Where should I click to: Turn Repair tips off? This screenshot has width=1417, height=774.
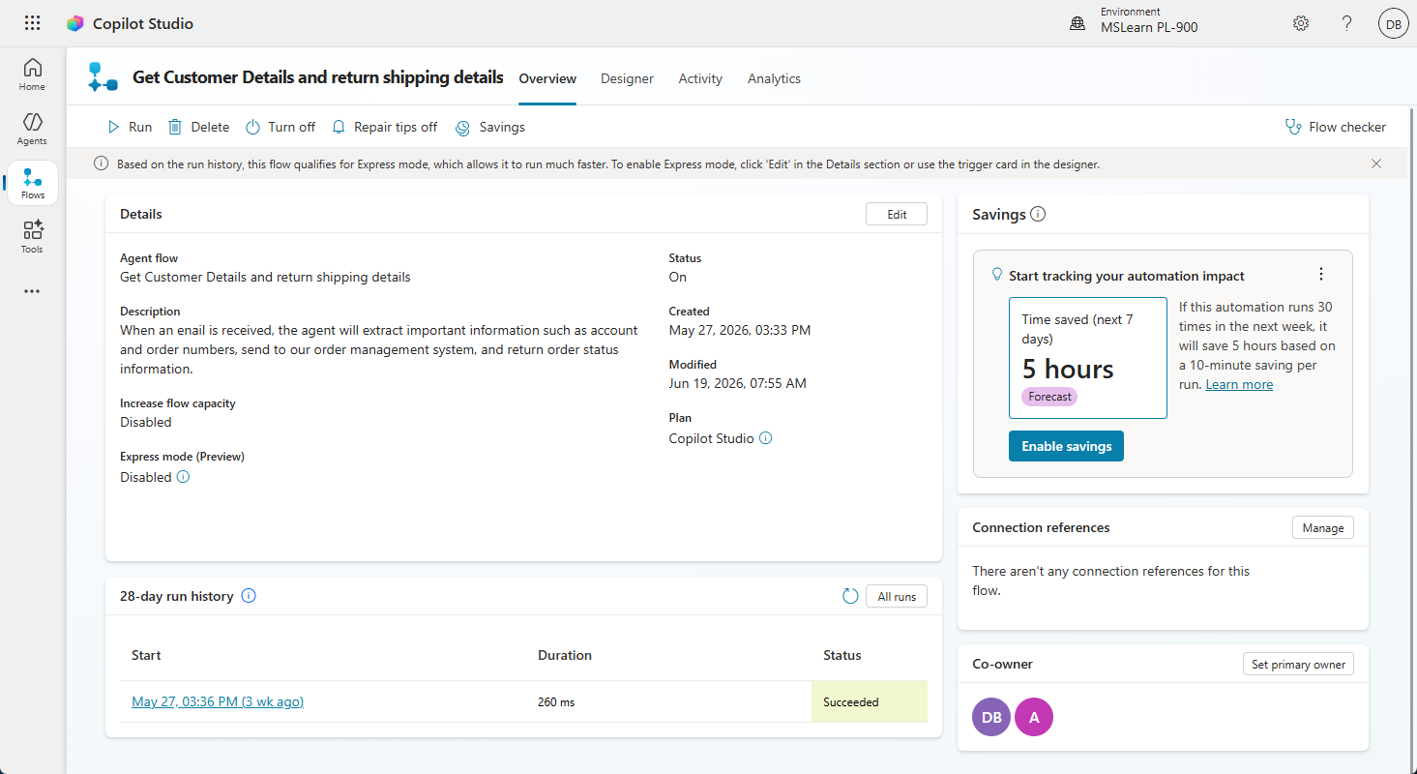pyautogui.click(x=384, y=127)
